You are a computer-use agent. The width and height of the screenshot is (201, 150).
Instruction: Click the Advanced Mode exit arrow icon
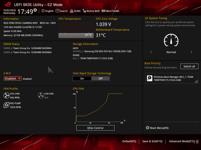196,141
